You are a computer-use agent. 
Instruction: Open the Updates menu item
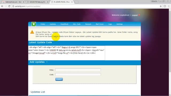(x=53, y=24)
